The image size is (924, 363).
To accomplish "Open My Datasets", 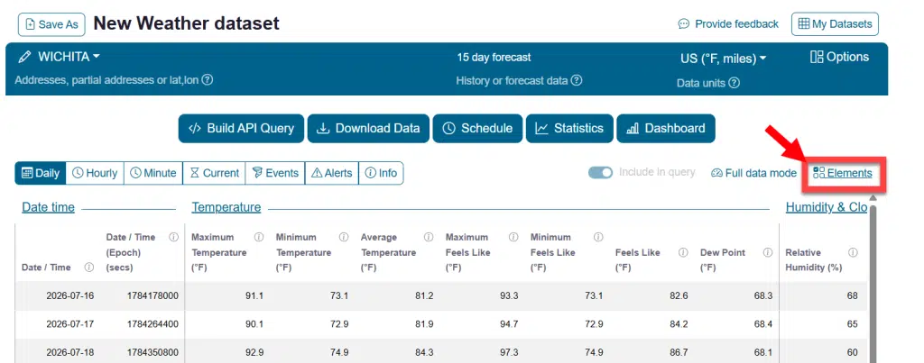I will click(835, 24).
